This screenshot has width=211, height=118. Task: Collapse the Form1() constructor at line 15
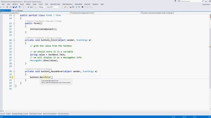(x=14, y=24)
